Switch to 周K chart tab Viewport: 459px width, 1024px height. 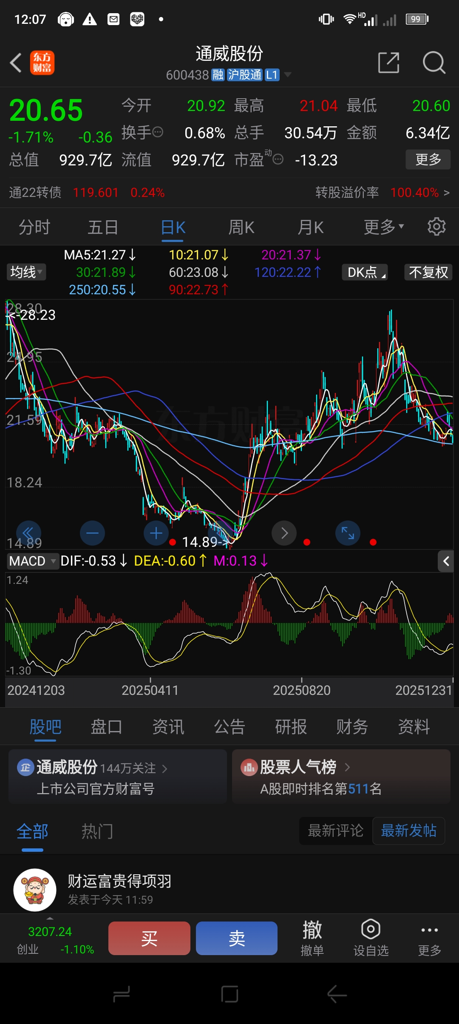[241, 227]
